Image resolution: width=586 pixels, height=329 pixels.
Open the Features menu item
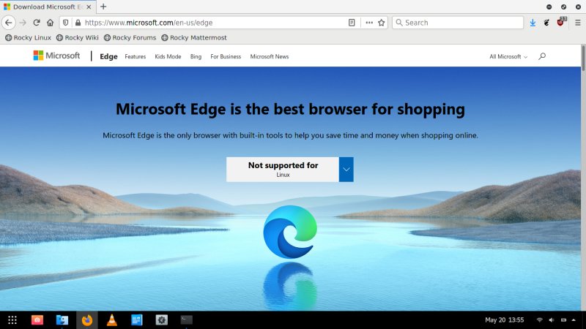tap(136, 57)
